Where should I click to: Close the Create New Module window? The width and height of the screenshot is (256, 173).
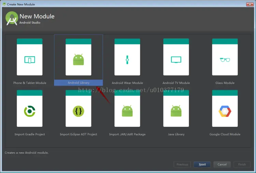coord(250,4)
